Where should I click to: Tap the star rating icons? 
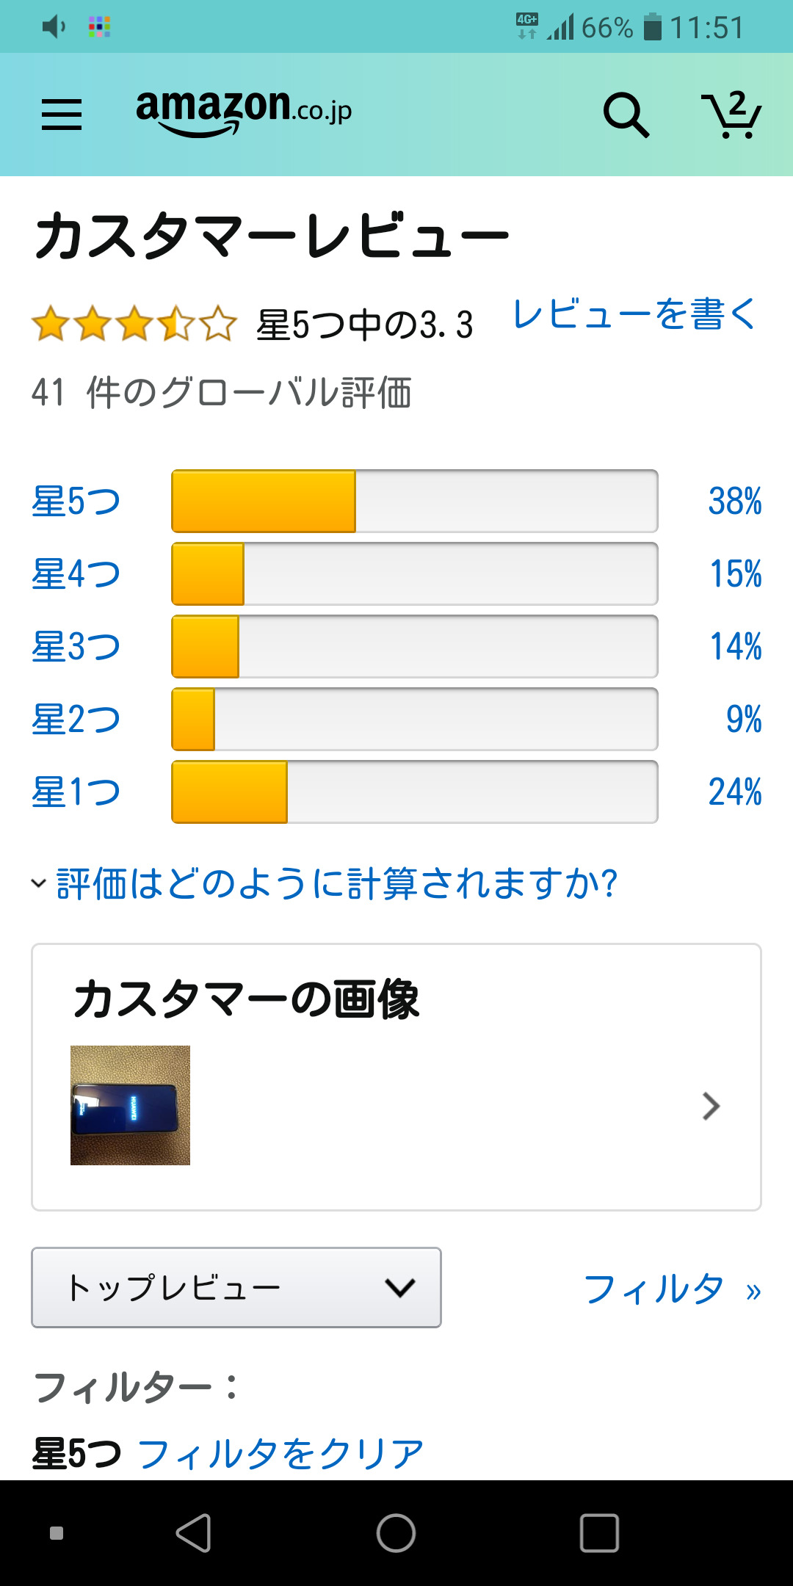134,325
